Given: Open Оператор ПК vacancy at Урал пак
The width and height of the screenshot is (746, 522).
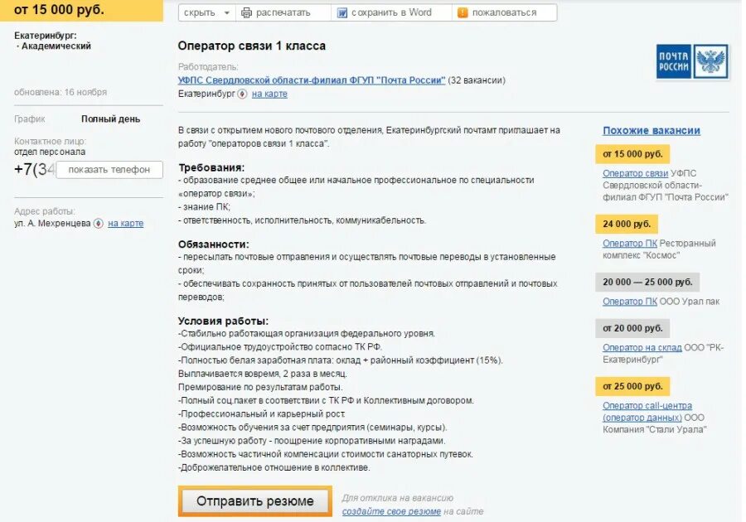Looking at the screenshot, I should (630, 302).
